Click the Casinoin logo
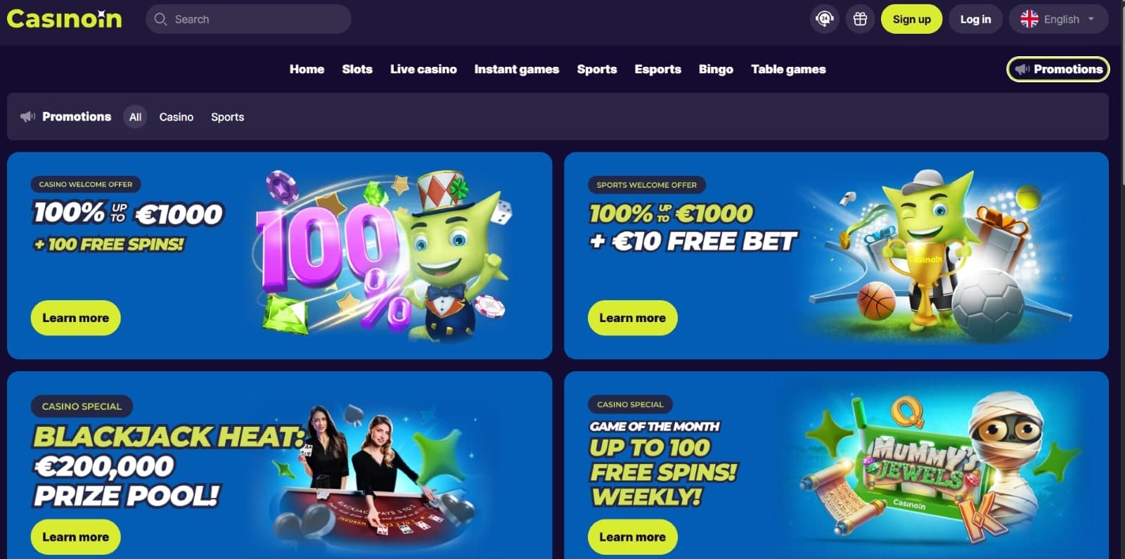 [x=64, y=19]
